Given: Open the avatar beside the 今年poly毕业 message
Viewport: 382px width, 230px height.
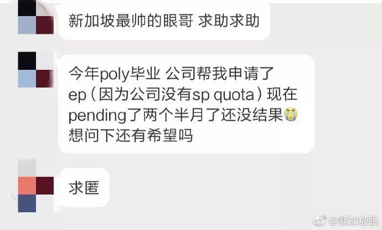Looking at the screenshot, I should click(x=36, y=69).
